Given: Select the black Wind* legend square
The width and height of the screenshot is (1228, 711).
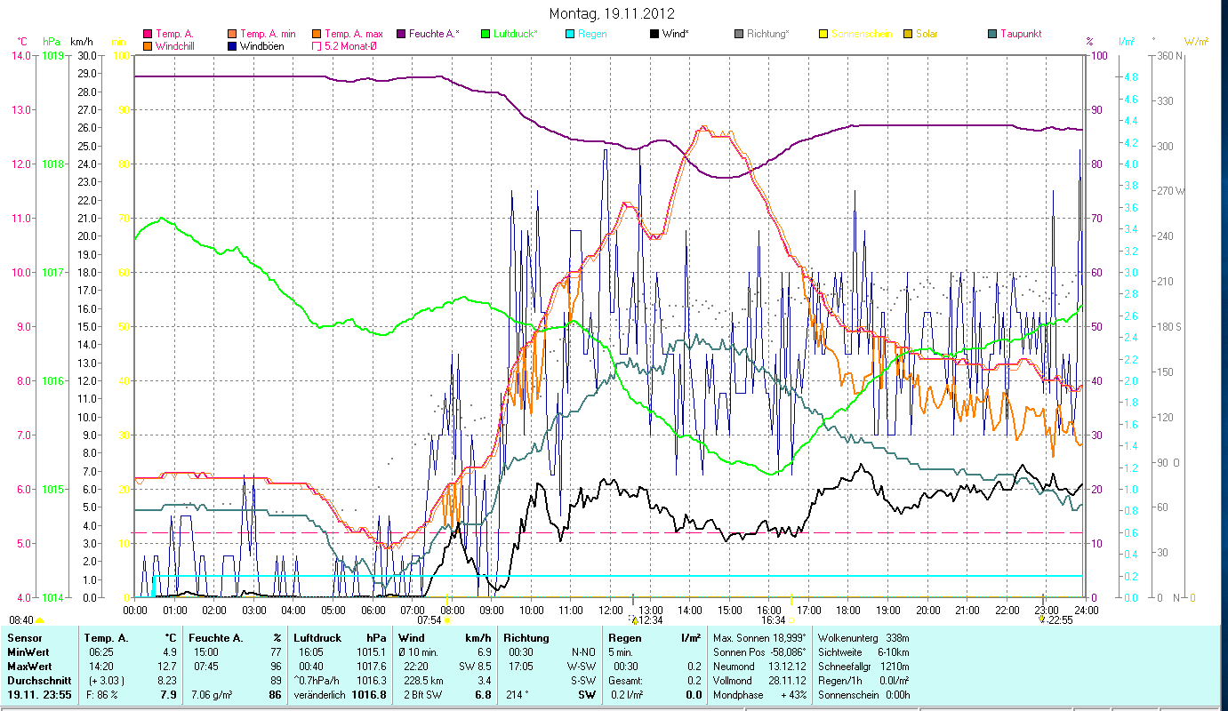Looking at the screenshot, I should pyautogui.click(x=654, y=34).
